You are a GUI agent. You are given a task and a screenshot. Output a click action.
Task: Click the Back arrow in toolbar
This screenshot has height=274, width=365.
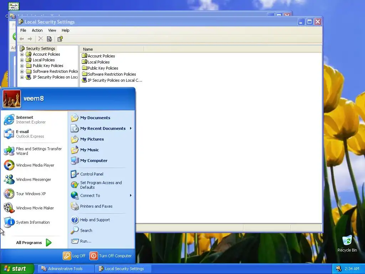22,39
